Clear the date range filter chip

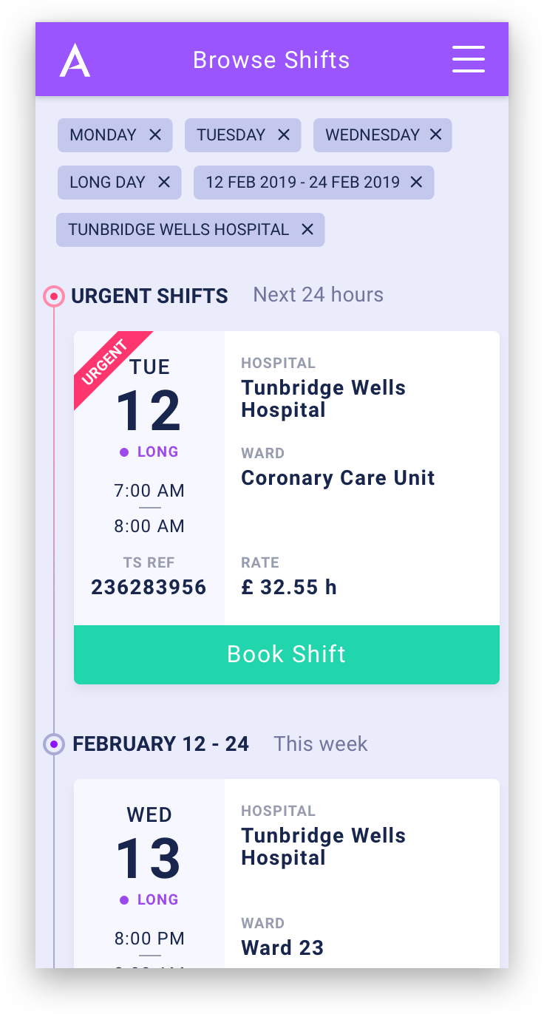416,182
